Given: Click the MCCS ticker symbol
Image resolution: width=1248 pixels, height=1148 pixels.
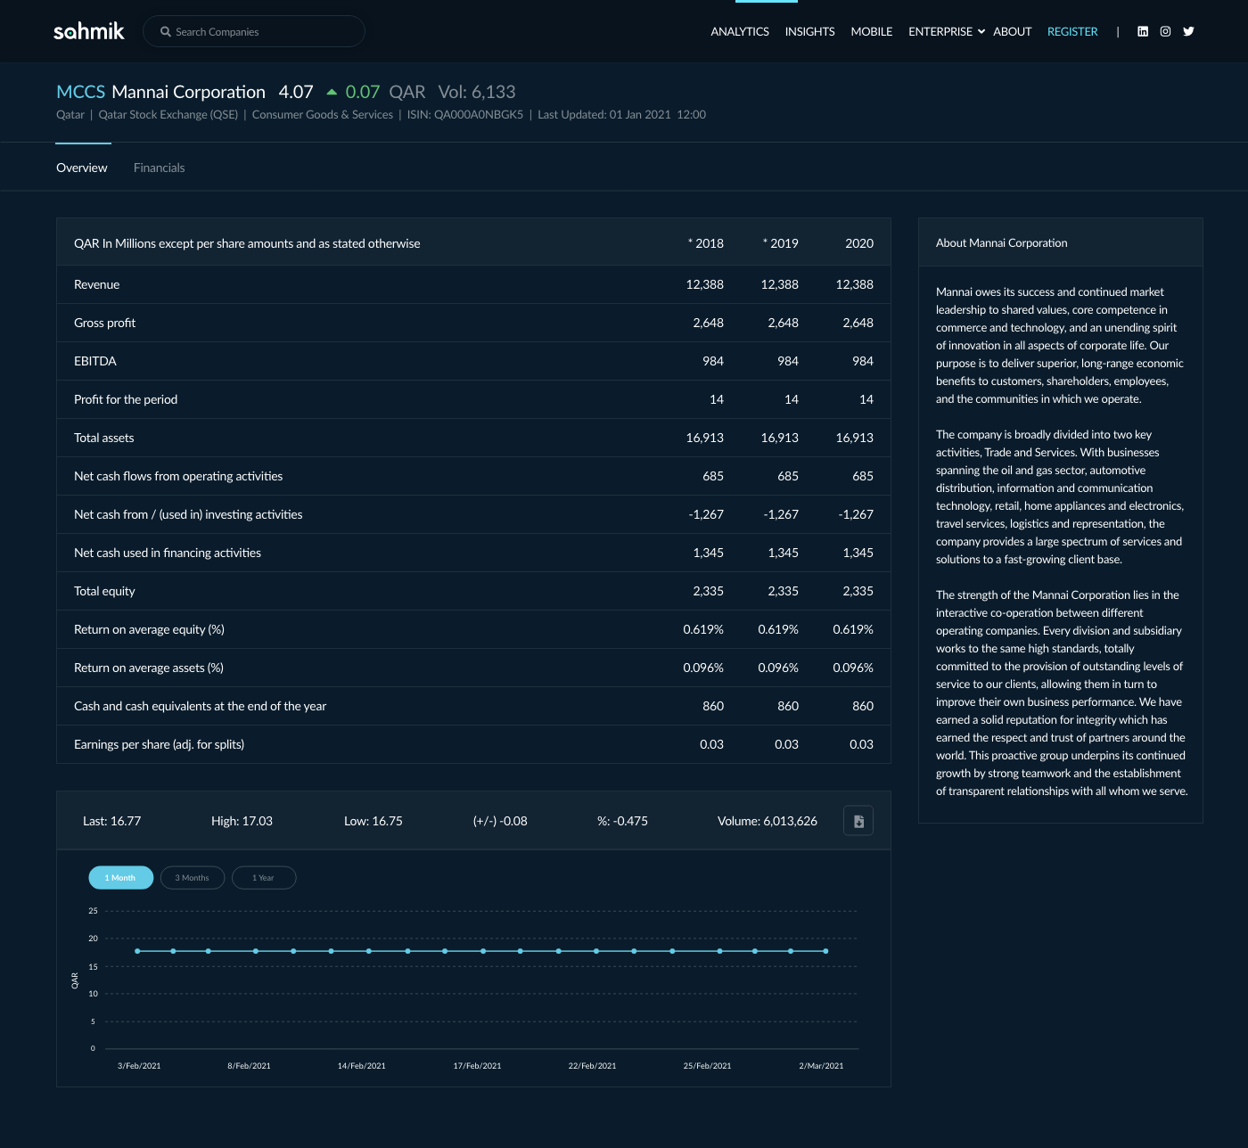Looking at the screenshot, I should tap(80, 92).
